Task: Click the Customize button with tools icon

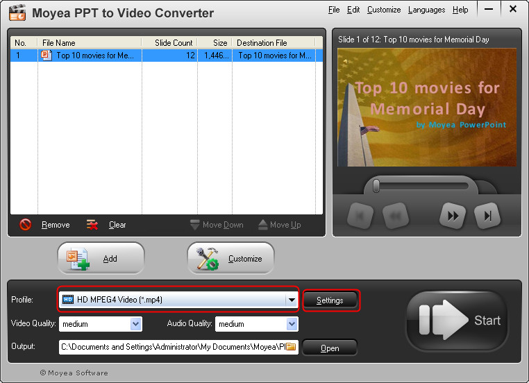Action: [x=230, y=258]
